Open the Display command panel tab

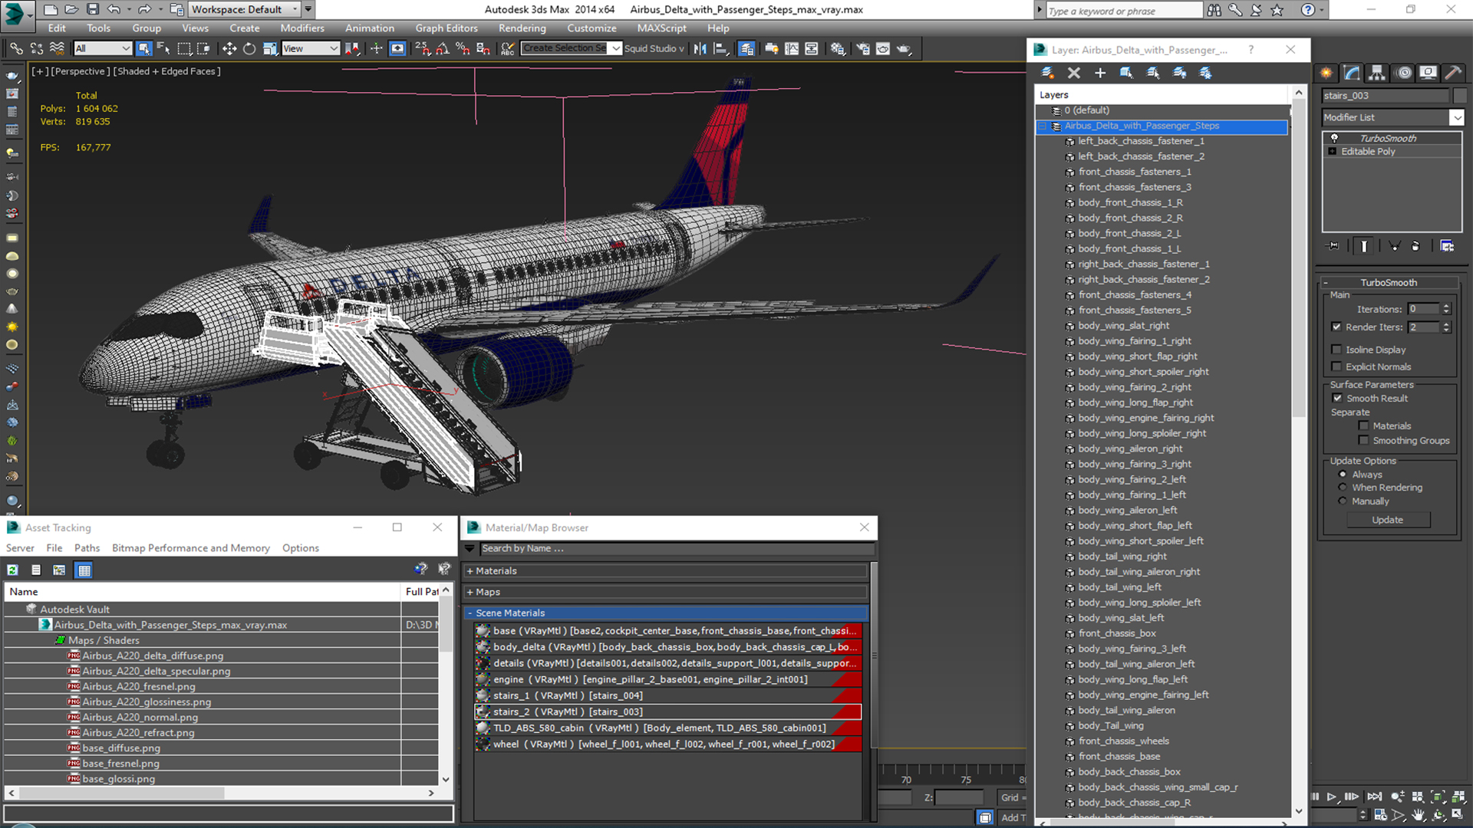(x=1428, y=73)
